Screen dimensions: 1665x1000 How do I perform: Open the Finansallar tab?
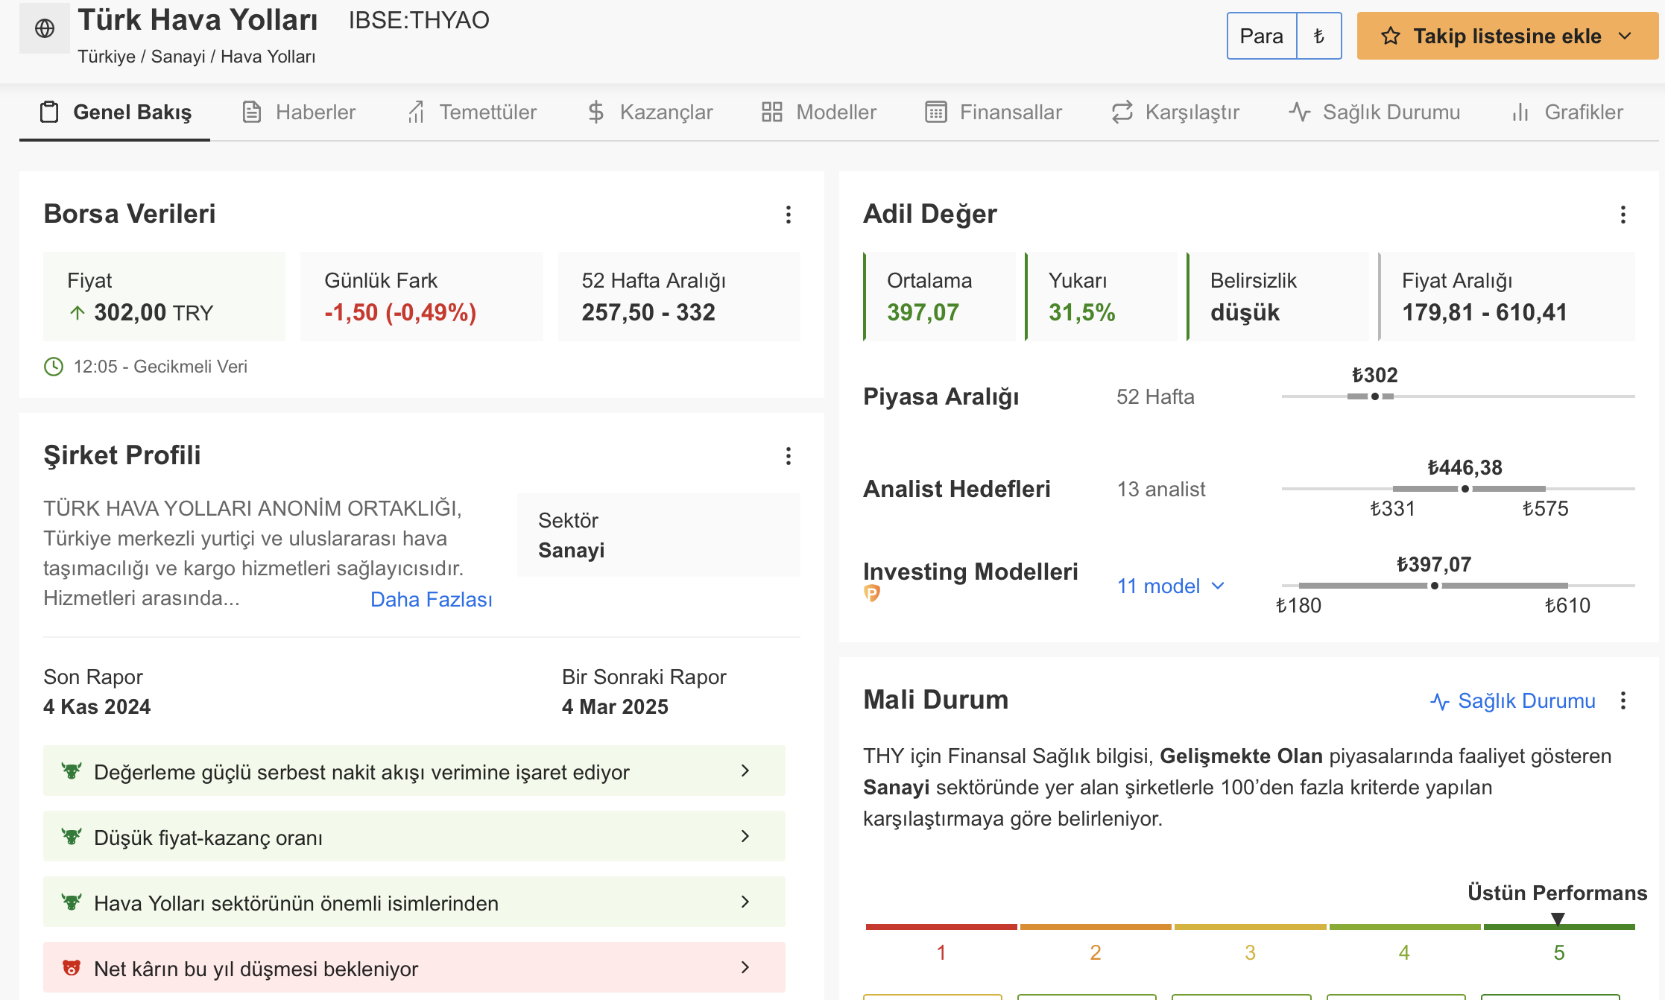(x=993, y=112)
